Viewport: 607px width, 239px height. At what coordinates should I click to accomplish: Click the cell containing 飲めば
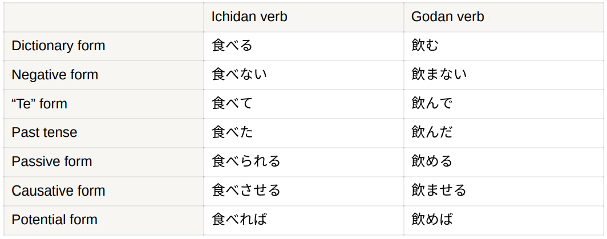pyautogui.click(x=504, y=220)
